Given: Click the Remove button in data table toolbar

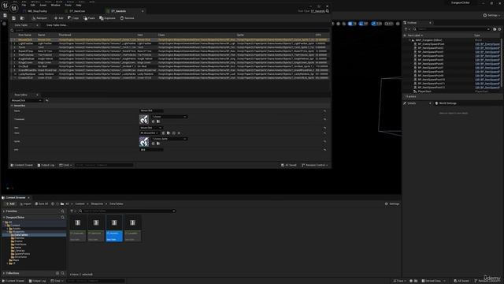Looking at the screenshot, I should coord(127,18).
